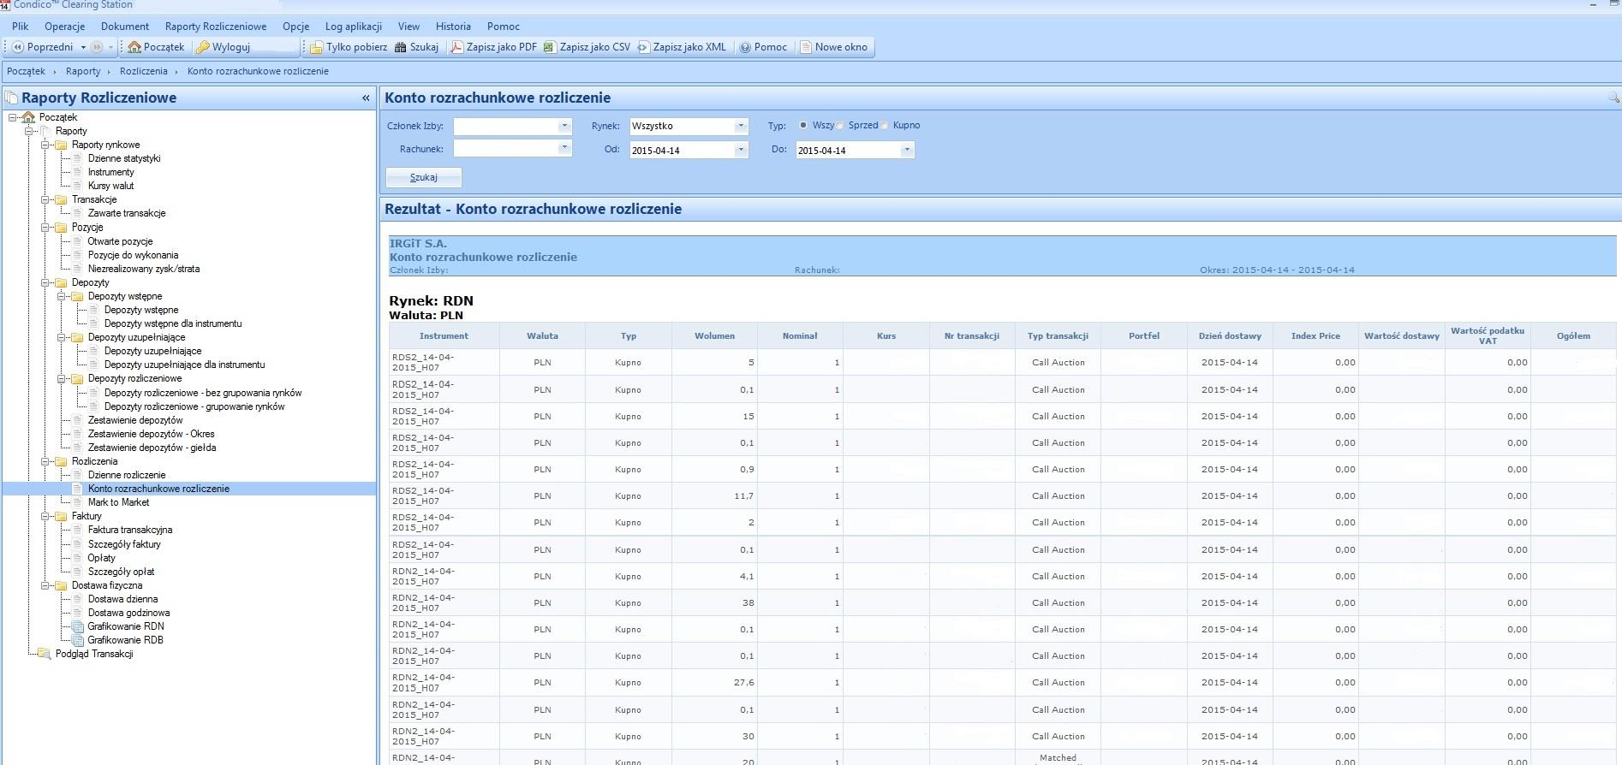Click the Poprzedni back arrow icon
The width and height of the screenshot is (1622, 765).
pos(17,47)
